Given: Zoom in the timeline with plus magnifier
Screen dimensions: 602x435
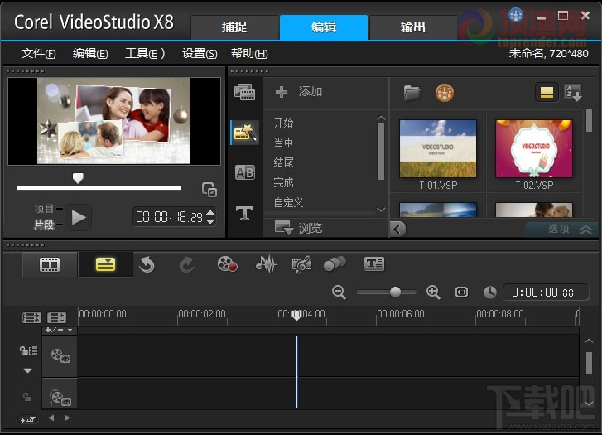Looking at the screenshot, I should click(433, 292).
